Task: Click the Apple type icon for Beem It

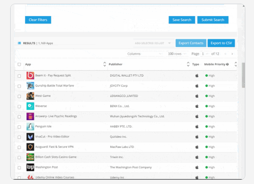Action: [197, 75]
